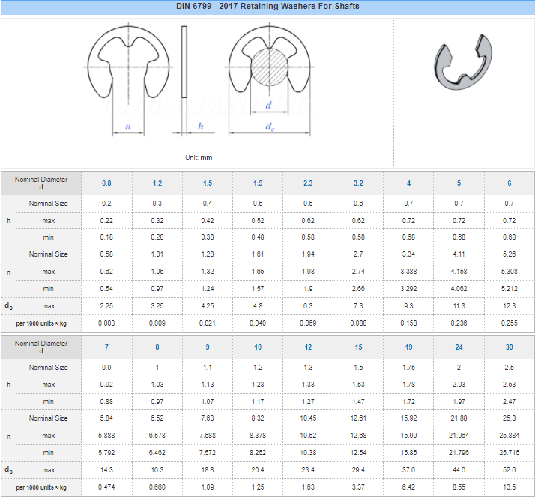Viewport: 535px width, 497px height.
Task: Select nominal diameter 30 column header
Action: coord(510,347)
